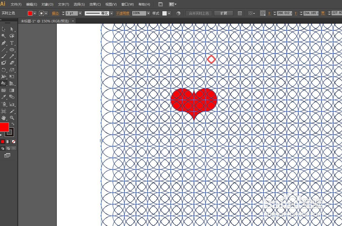Reset to default fill and stroke
This screenshot has width=342, height=226.
[x=1, y=135]
